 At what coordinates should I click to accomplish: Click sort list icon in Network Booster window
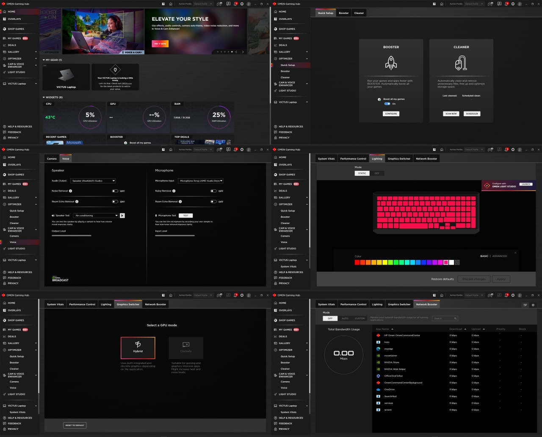[525, 305]
